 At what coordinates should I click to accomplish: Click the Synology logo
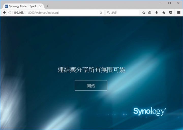[x=149, y=111]
